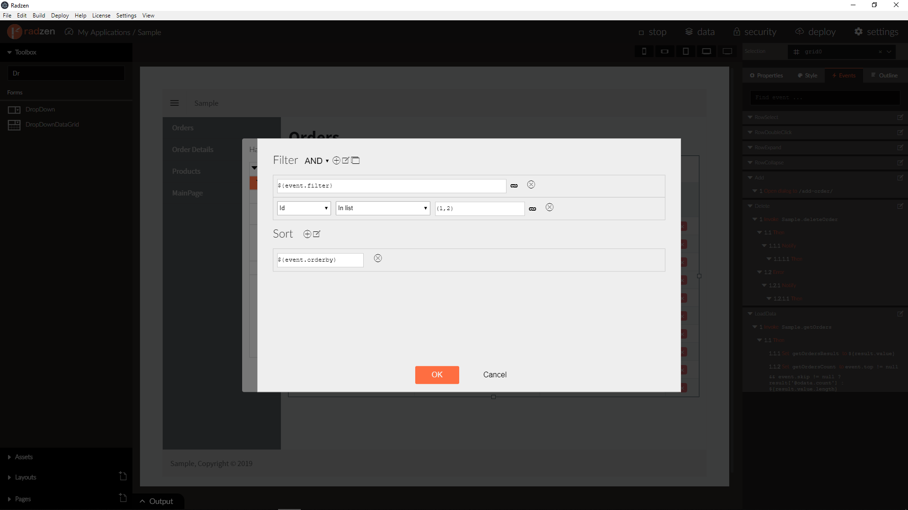Switch to Properties tab
Image resolution: width=908 pixels, height=510 pixels.
(766, 76)
